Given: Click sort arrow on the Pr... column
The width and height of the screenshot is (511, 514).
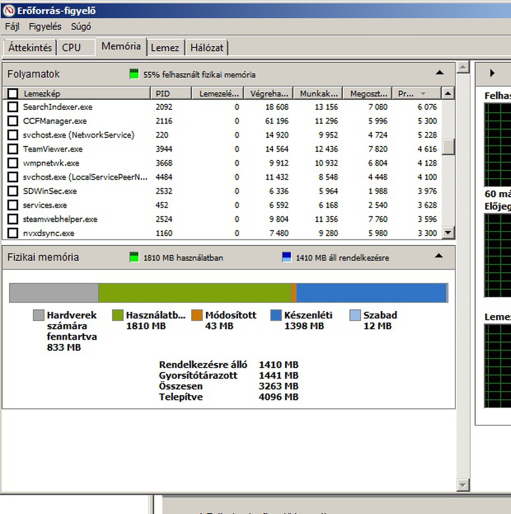Looking at the screenshot, I should [x=423, y=94].
